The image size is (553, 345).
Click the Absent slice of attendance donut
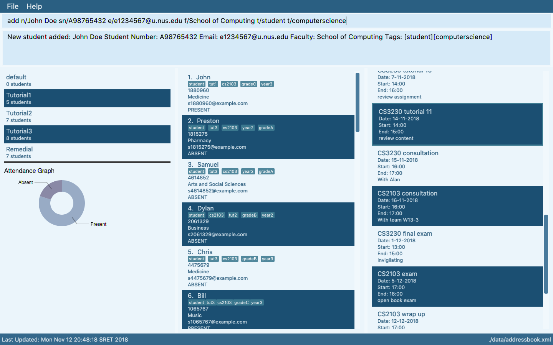point(52,189)
